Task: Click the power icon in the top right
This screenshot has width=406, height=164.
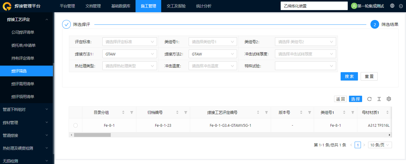Action: click(401, 6)
